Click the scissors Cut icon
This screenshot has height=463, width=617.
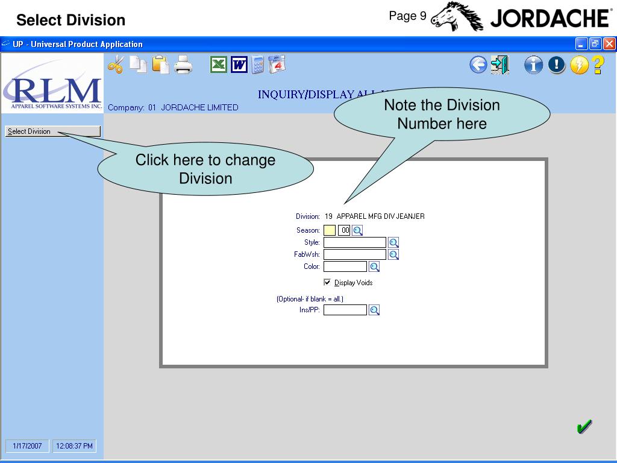(116, 65)
